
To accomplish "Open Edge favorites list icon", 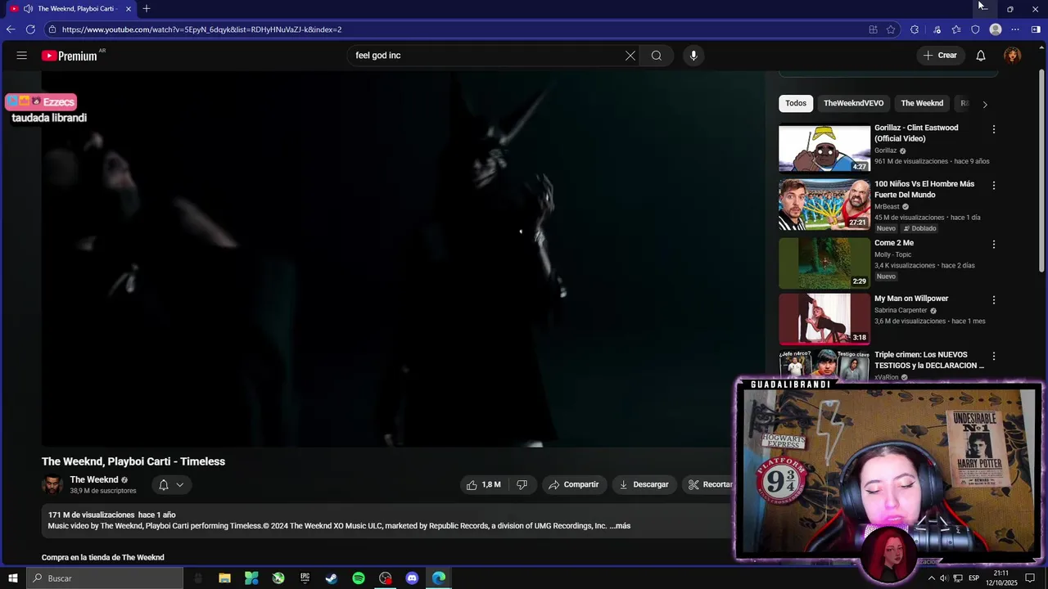I will tap(956, 29).
